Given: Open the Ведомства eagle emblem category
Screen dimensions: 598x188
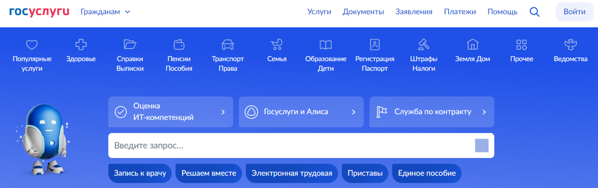Looking at the screenshot, I should (x=571, y=51).
